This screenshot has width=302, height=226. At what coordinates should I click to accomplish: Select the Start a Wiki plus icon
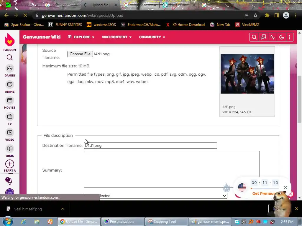(x=10, y=164)
